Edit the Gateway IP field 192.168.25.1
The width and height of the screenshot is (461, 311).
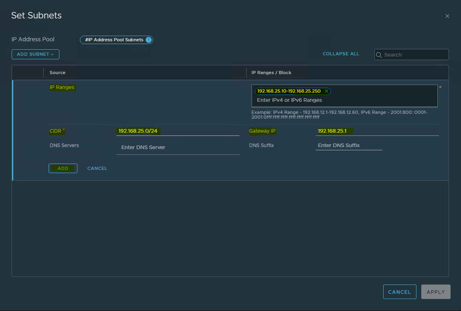[377, 131]
